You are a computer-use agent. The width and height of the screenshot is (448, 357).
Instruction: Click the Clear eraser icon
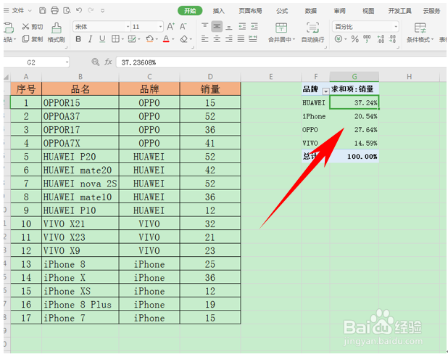pos(183,39)
